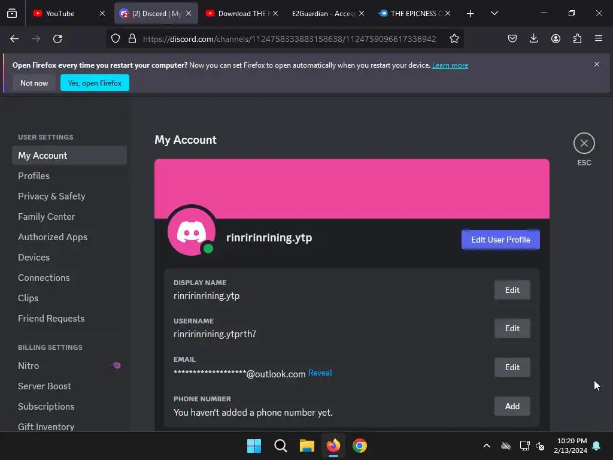
Task: Open Friend Requests settings
Action: coord(69,319)
